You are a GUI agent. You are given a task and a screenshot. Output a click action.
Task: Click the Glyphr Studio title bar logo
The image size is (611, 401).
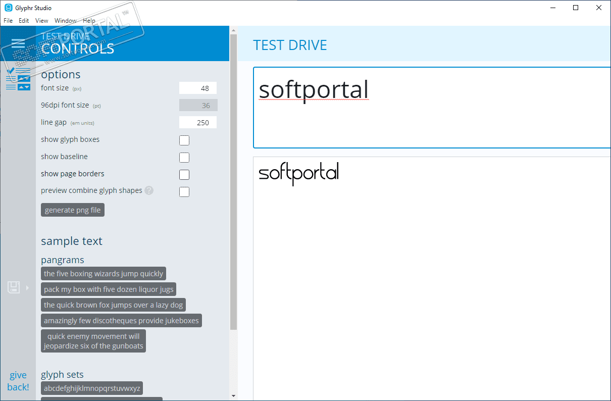point(9,8)
